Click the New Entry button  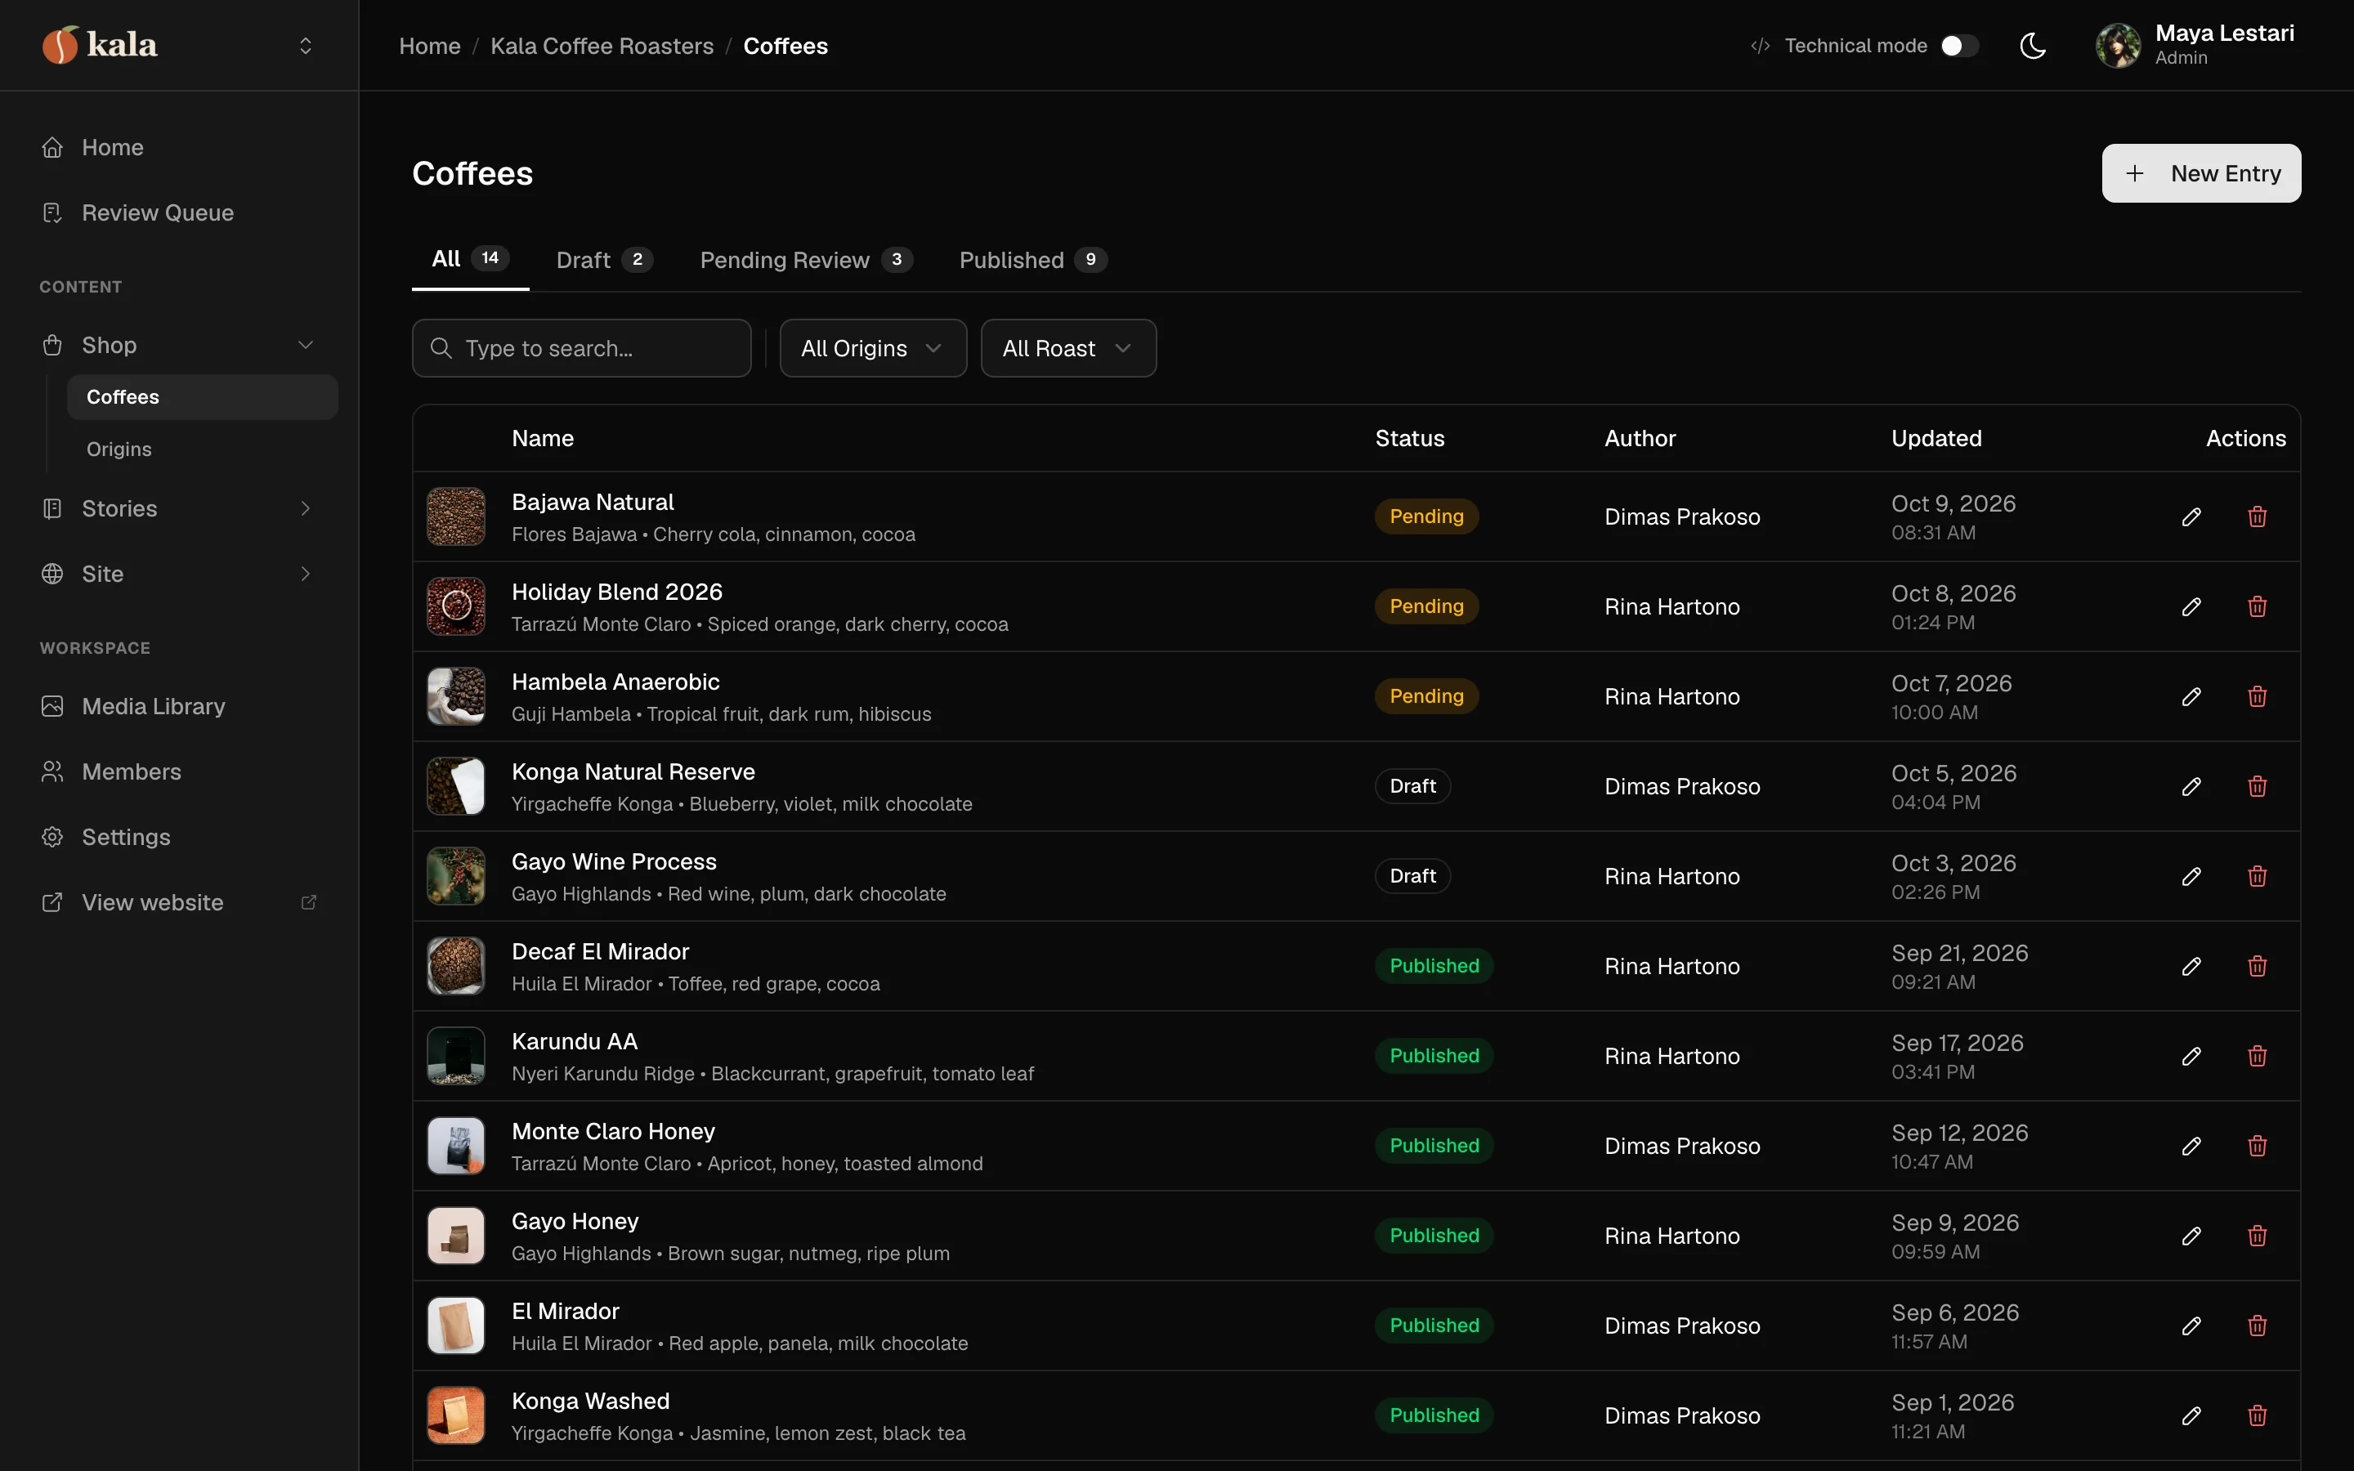(2200, 173)
